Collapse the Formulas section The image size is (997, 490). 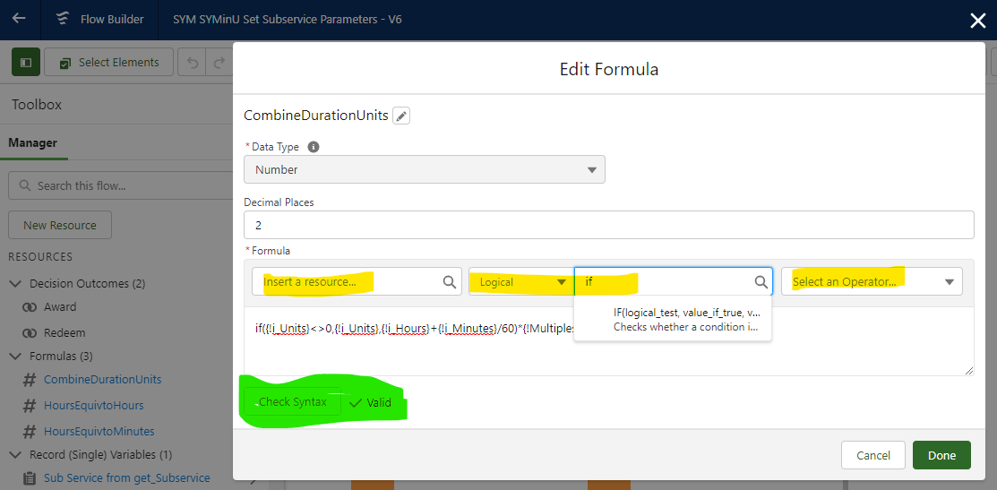(x=16, y=356)
